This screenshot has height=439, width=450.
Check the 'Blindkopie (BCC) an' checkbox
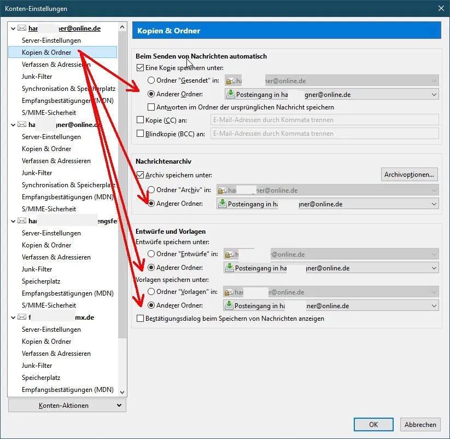[x=140, y=134]
